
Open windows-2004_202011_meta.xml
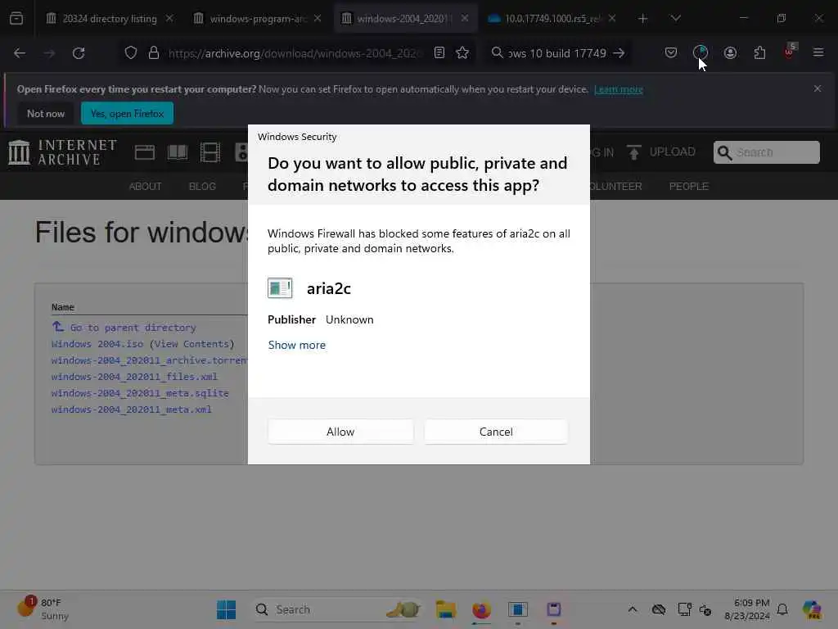point(132,410)
